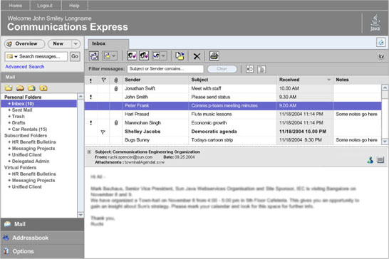
Task: Click the paperclip on Jonathan Swift row
Action: (116, 88)
